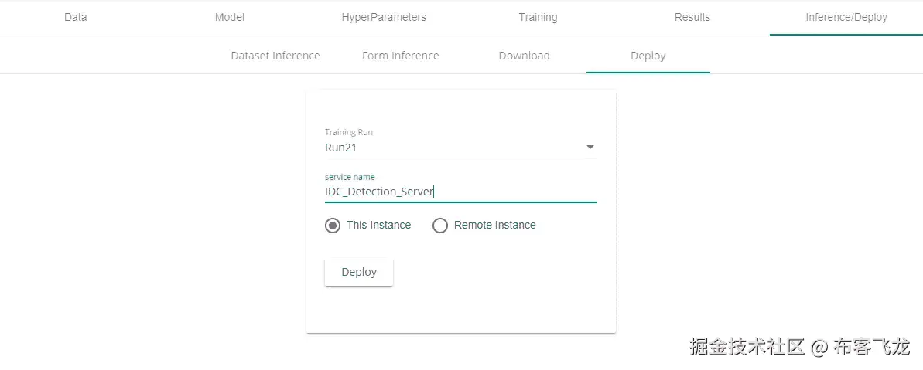This screenshot has width=923, height=370.
Task: Select the Inference/Deploy tab
Action: tap(846, 17)
